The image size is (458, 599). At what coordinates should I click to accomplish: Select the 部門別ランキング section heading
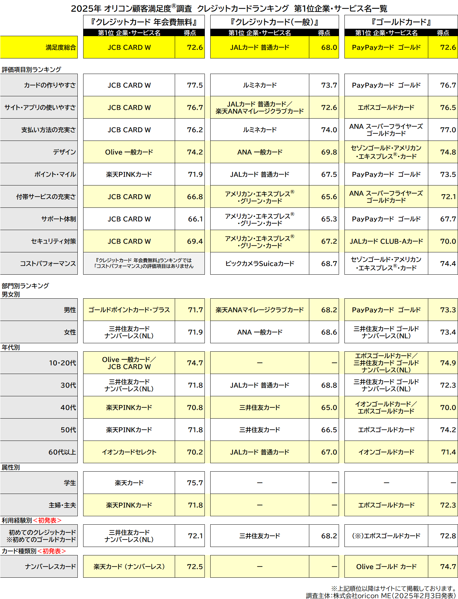click(25, 286)
